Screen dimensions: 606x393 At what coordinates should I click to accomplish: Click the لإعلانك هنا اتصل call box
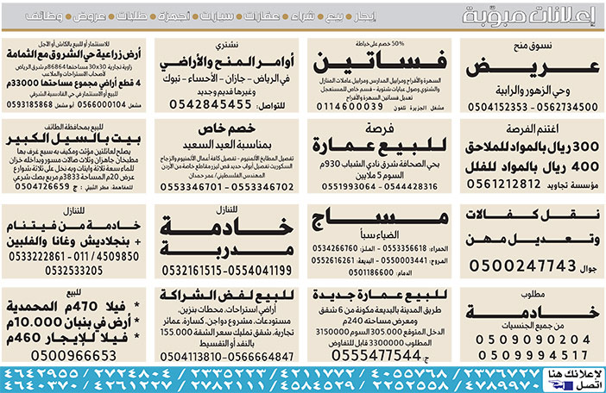pos(574,379)
